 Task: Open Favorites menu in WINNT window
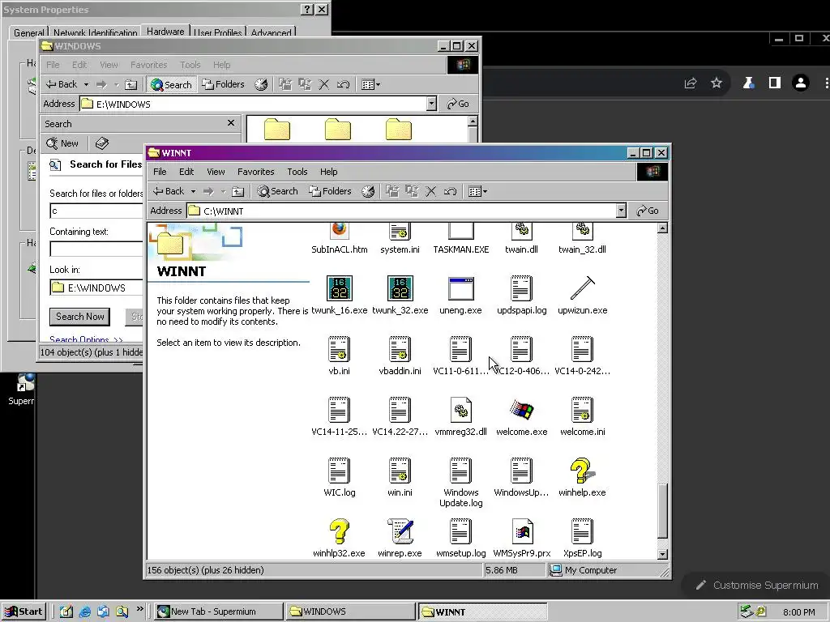click(x=255, y=172)
